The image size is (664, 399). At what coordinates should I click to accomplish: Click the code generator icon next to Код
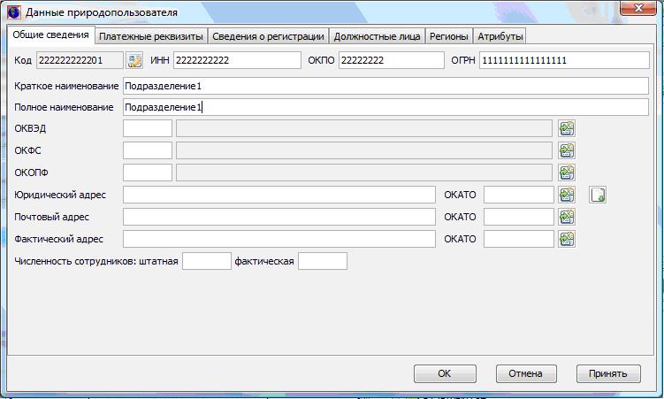134,60
